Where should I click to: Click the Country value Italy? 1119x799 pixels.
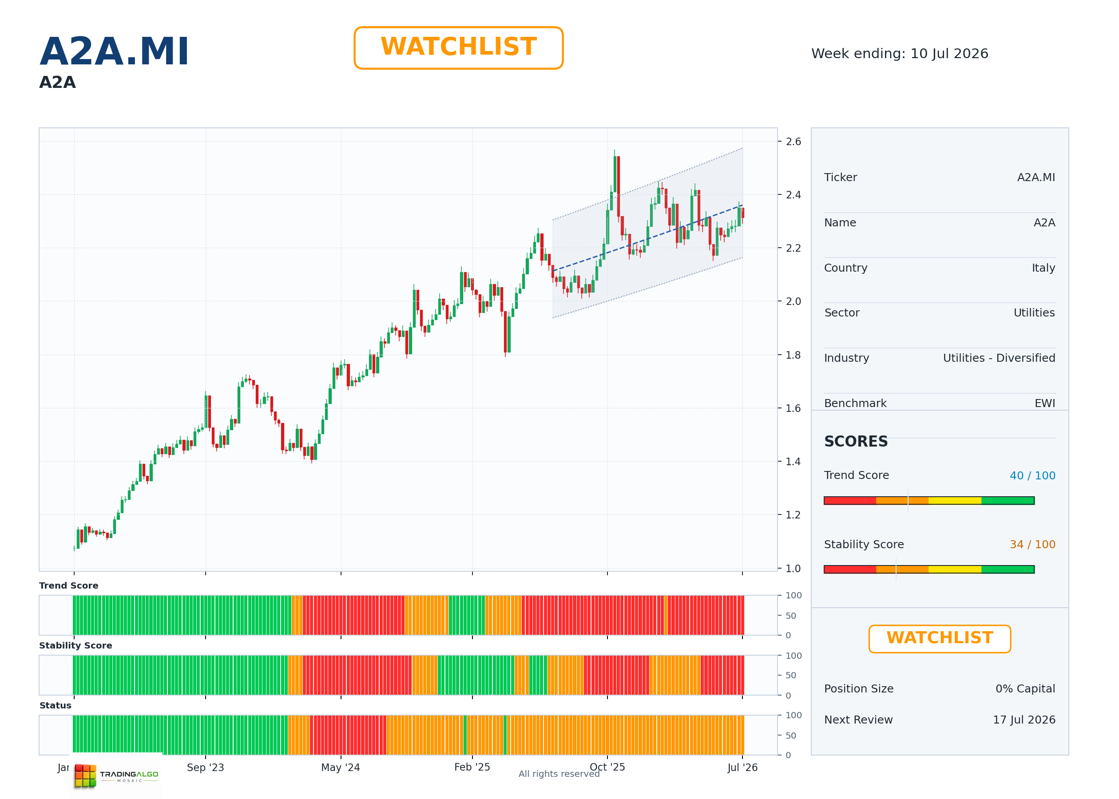pos(1043,268)
